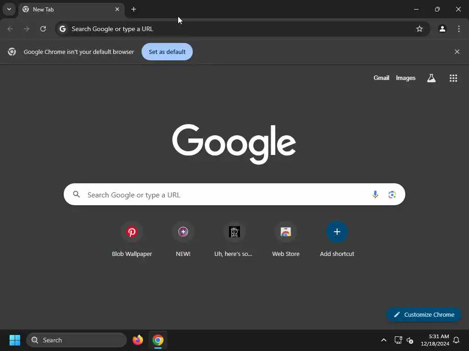
Task: Start voice search with microphone icon
Action: tap(375, 195)
